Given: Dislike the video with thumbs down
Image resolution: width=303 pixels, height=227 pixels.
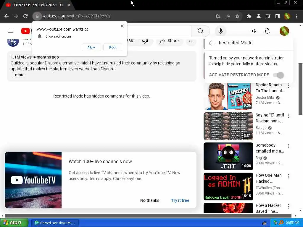Looking at the screenshot, I should [145, 41].
